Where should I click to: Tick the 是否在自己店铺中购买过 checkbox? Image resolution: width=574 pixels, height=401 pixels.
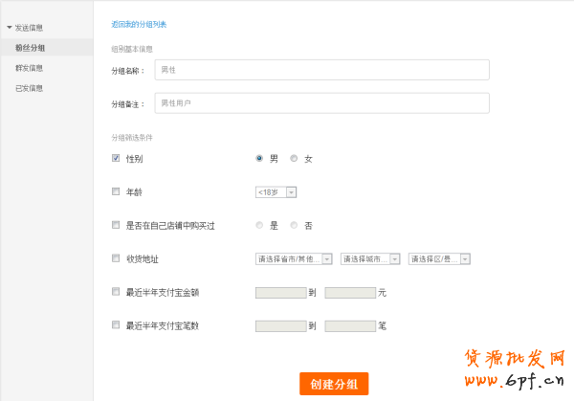coord(116,225)
